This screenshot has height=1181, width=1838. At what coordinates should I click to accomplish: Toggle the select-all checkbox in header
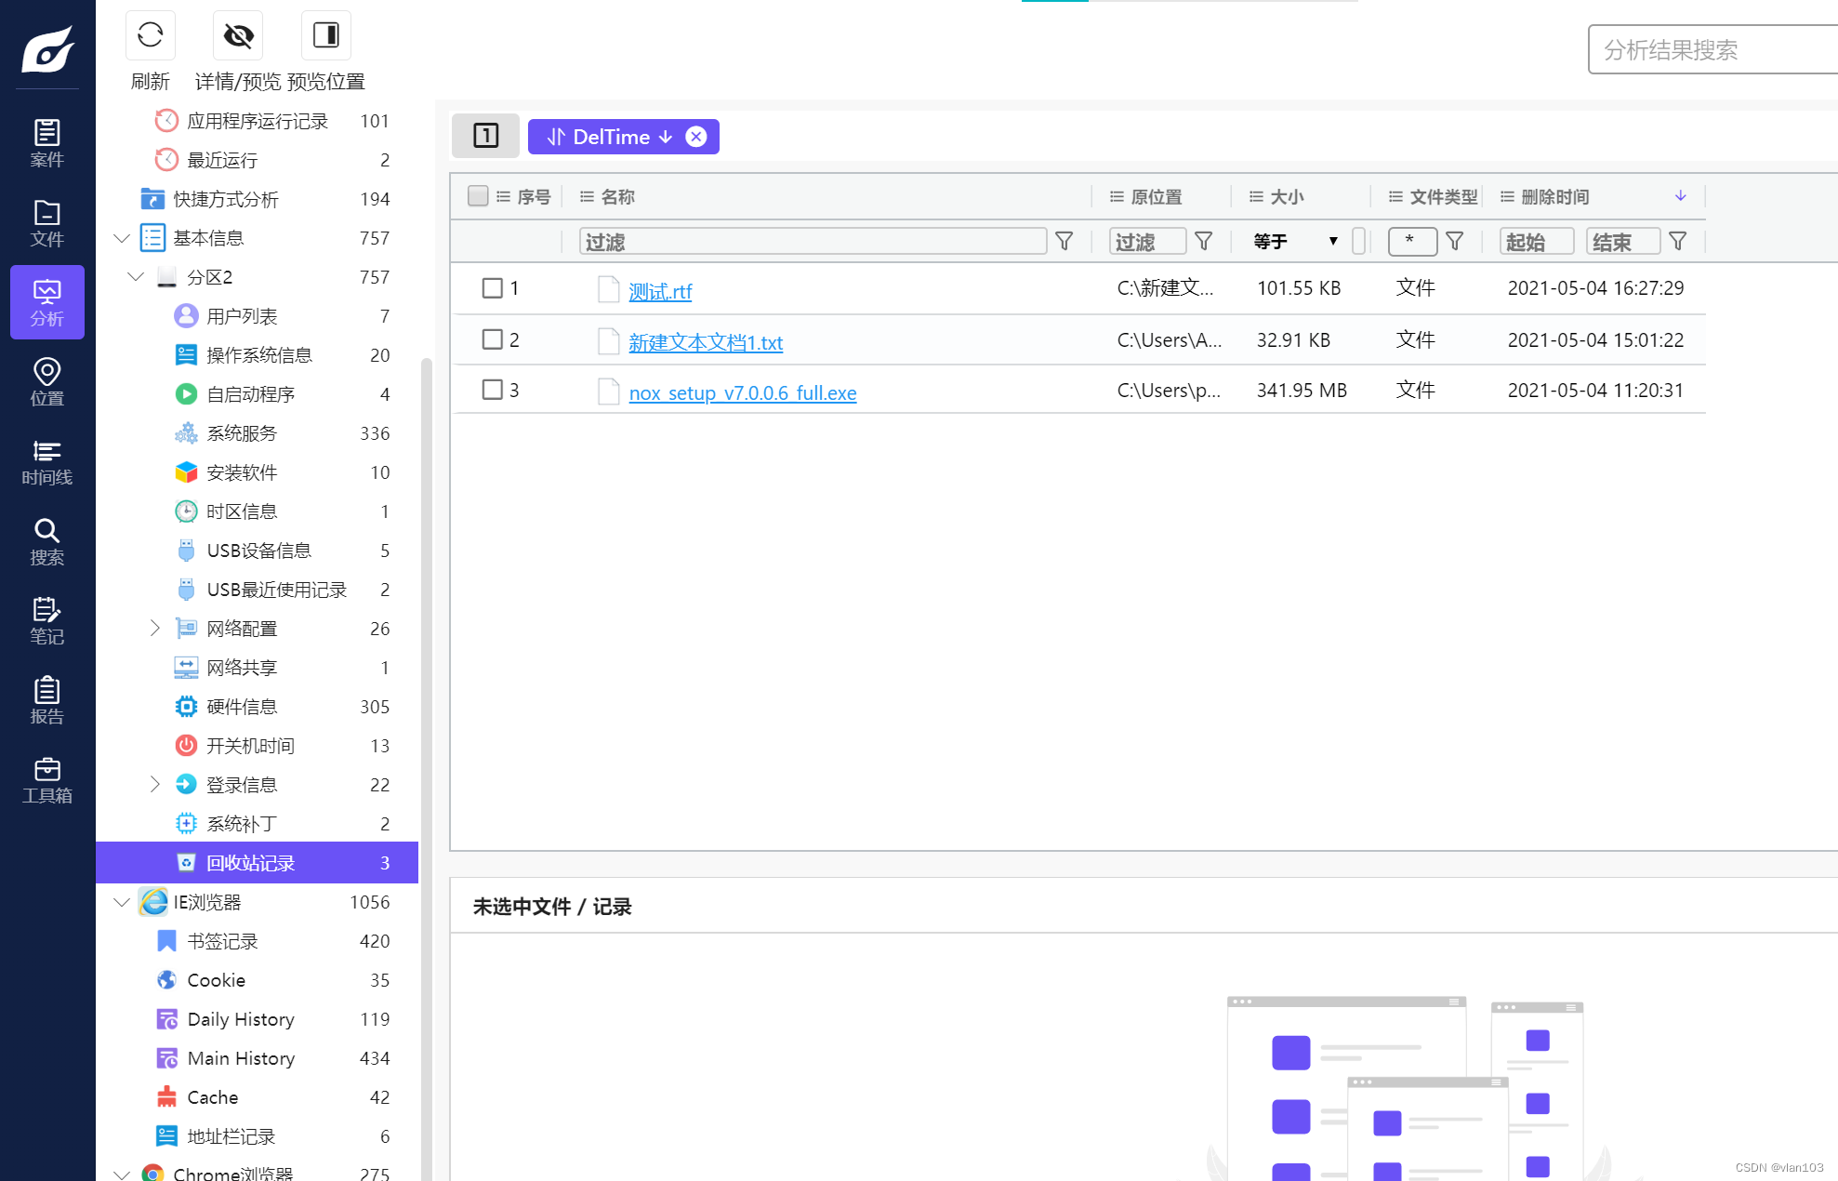click(478, 197)
